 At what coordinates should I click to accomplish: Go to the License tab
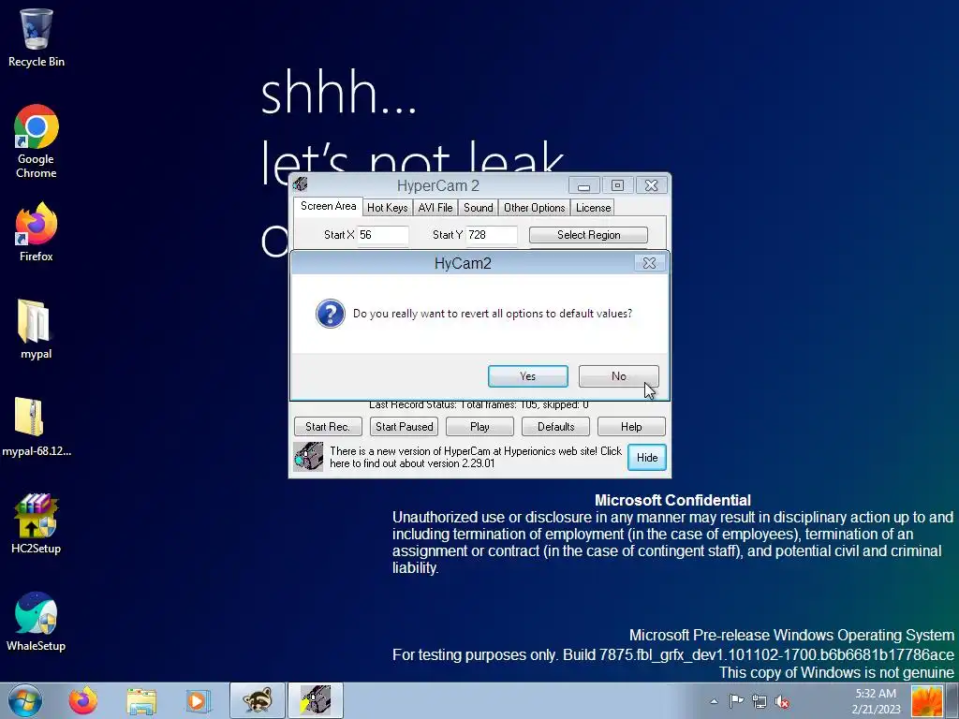(593, 208)
